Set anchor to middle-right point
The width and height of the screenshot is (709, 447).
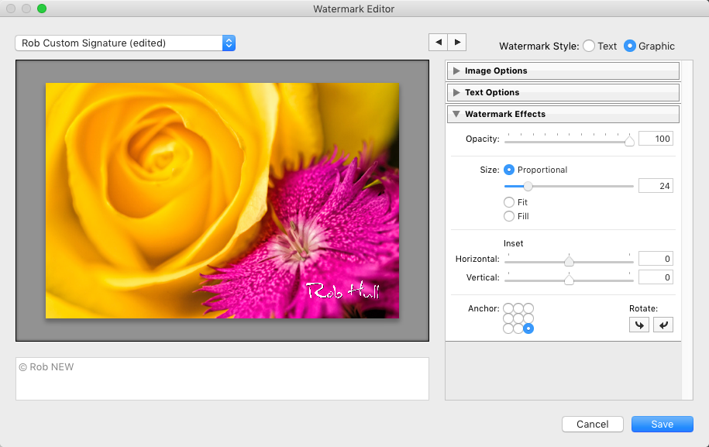click(x=528, y=318)
